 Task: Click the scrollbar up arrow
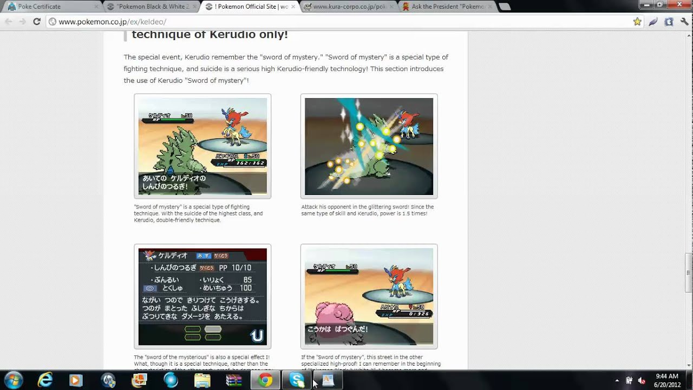click(x=688, y=35)
